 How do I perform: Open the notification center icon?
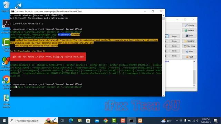tap(215, 121)
